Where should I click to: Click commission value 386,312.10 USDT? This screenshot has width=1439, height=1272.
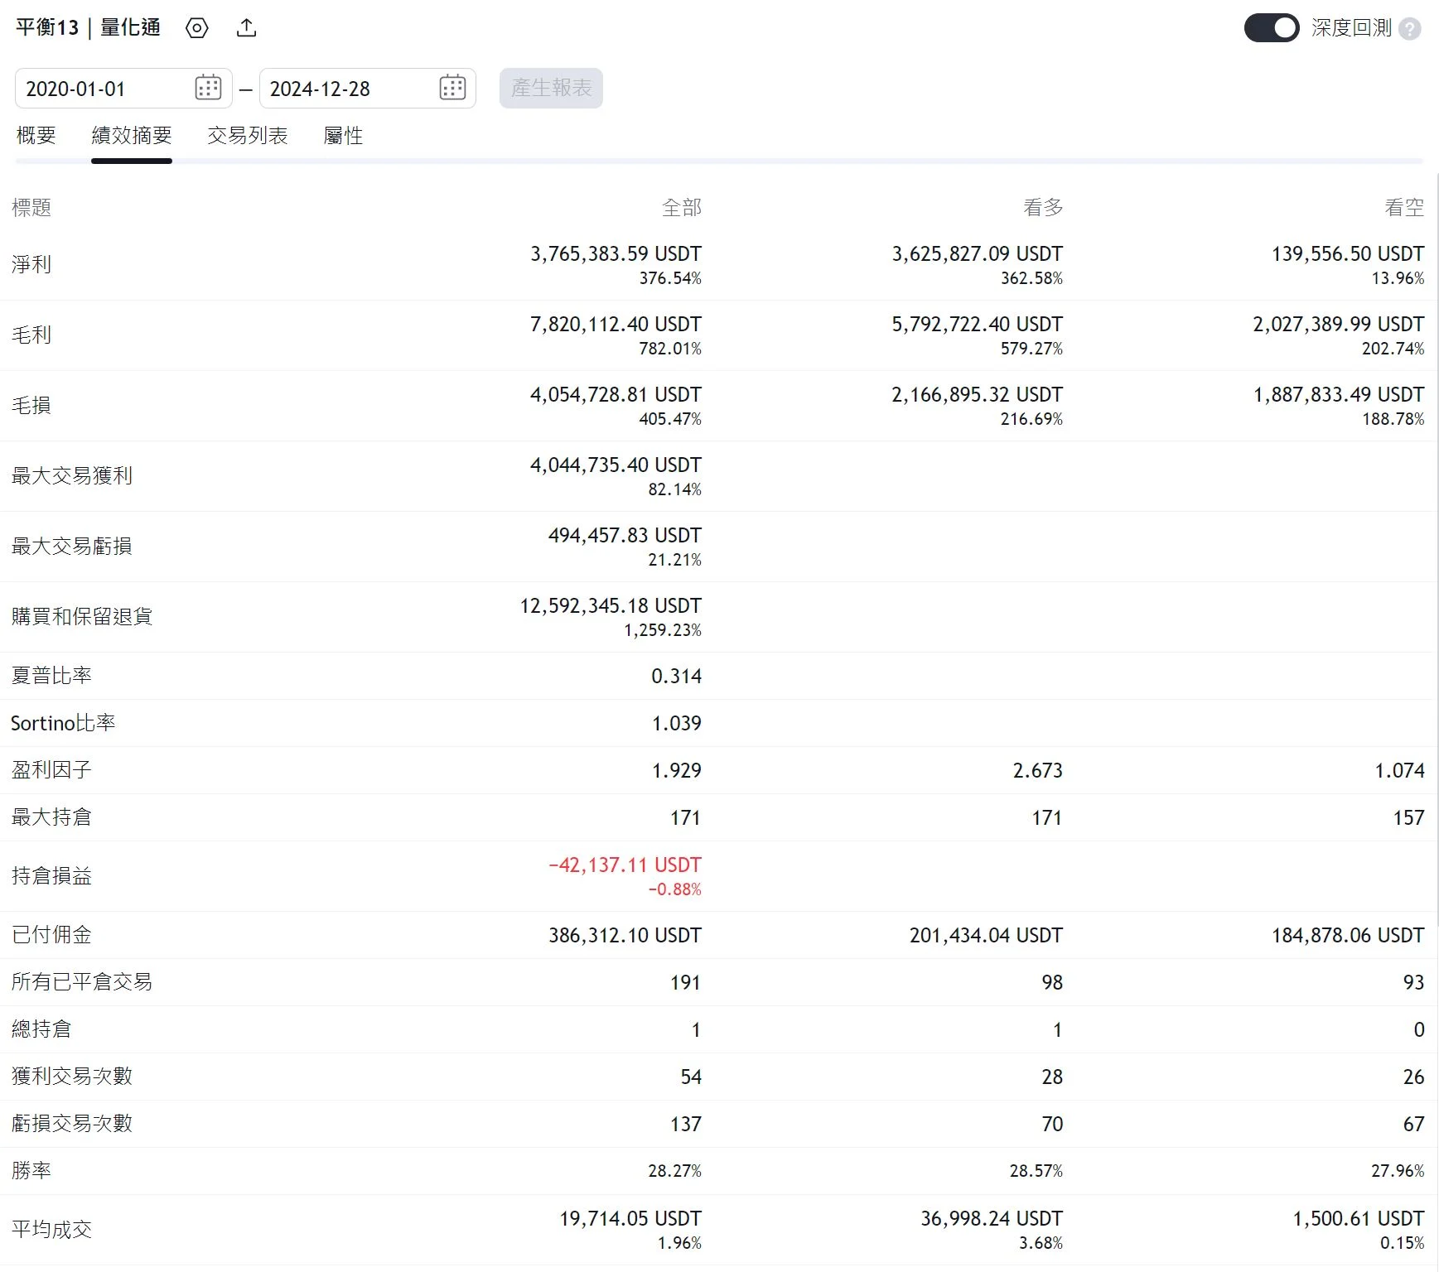[x=625, y=936]
